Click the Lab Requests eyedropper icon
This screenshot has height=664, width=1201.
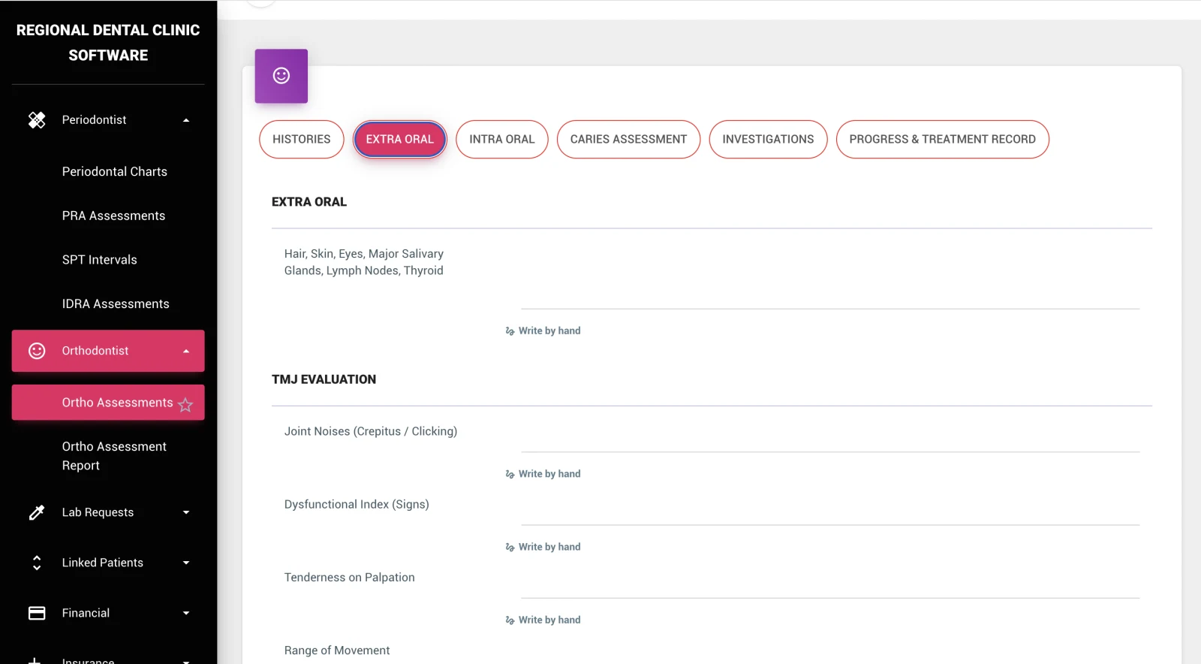pos(37,512)
